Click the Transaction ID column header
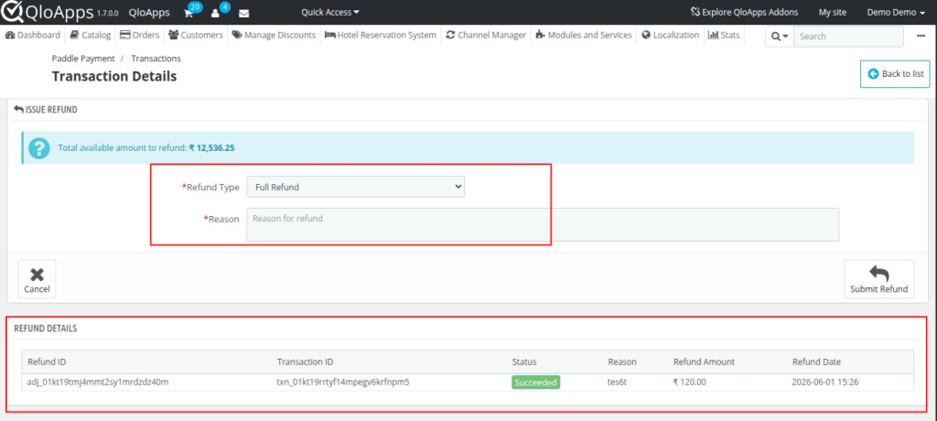 [x=306, y=362]
